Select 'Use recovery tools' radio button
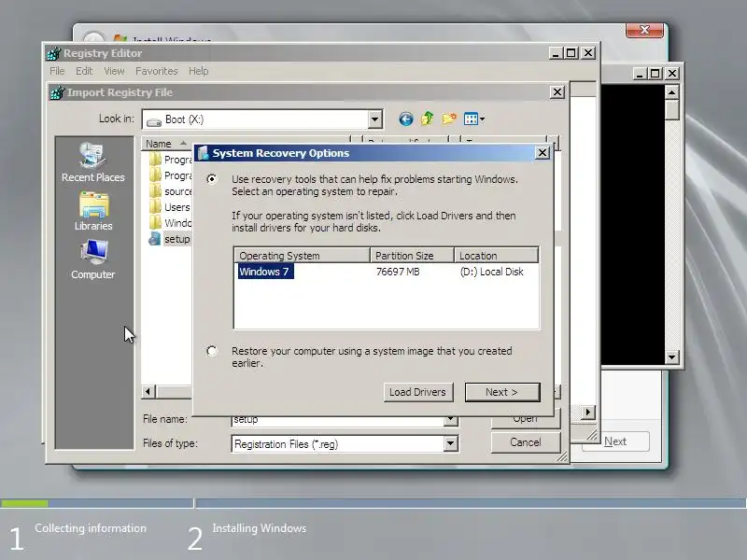Image resolution: width=747 pixels, height=560 pixels. tap(212, 179)
